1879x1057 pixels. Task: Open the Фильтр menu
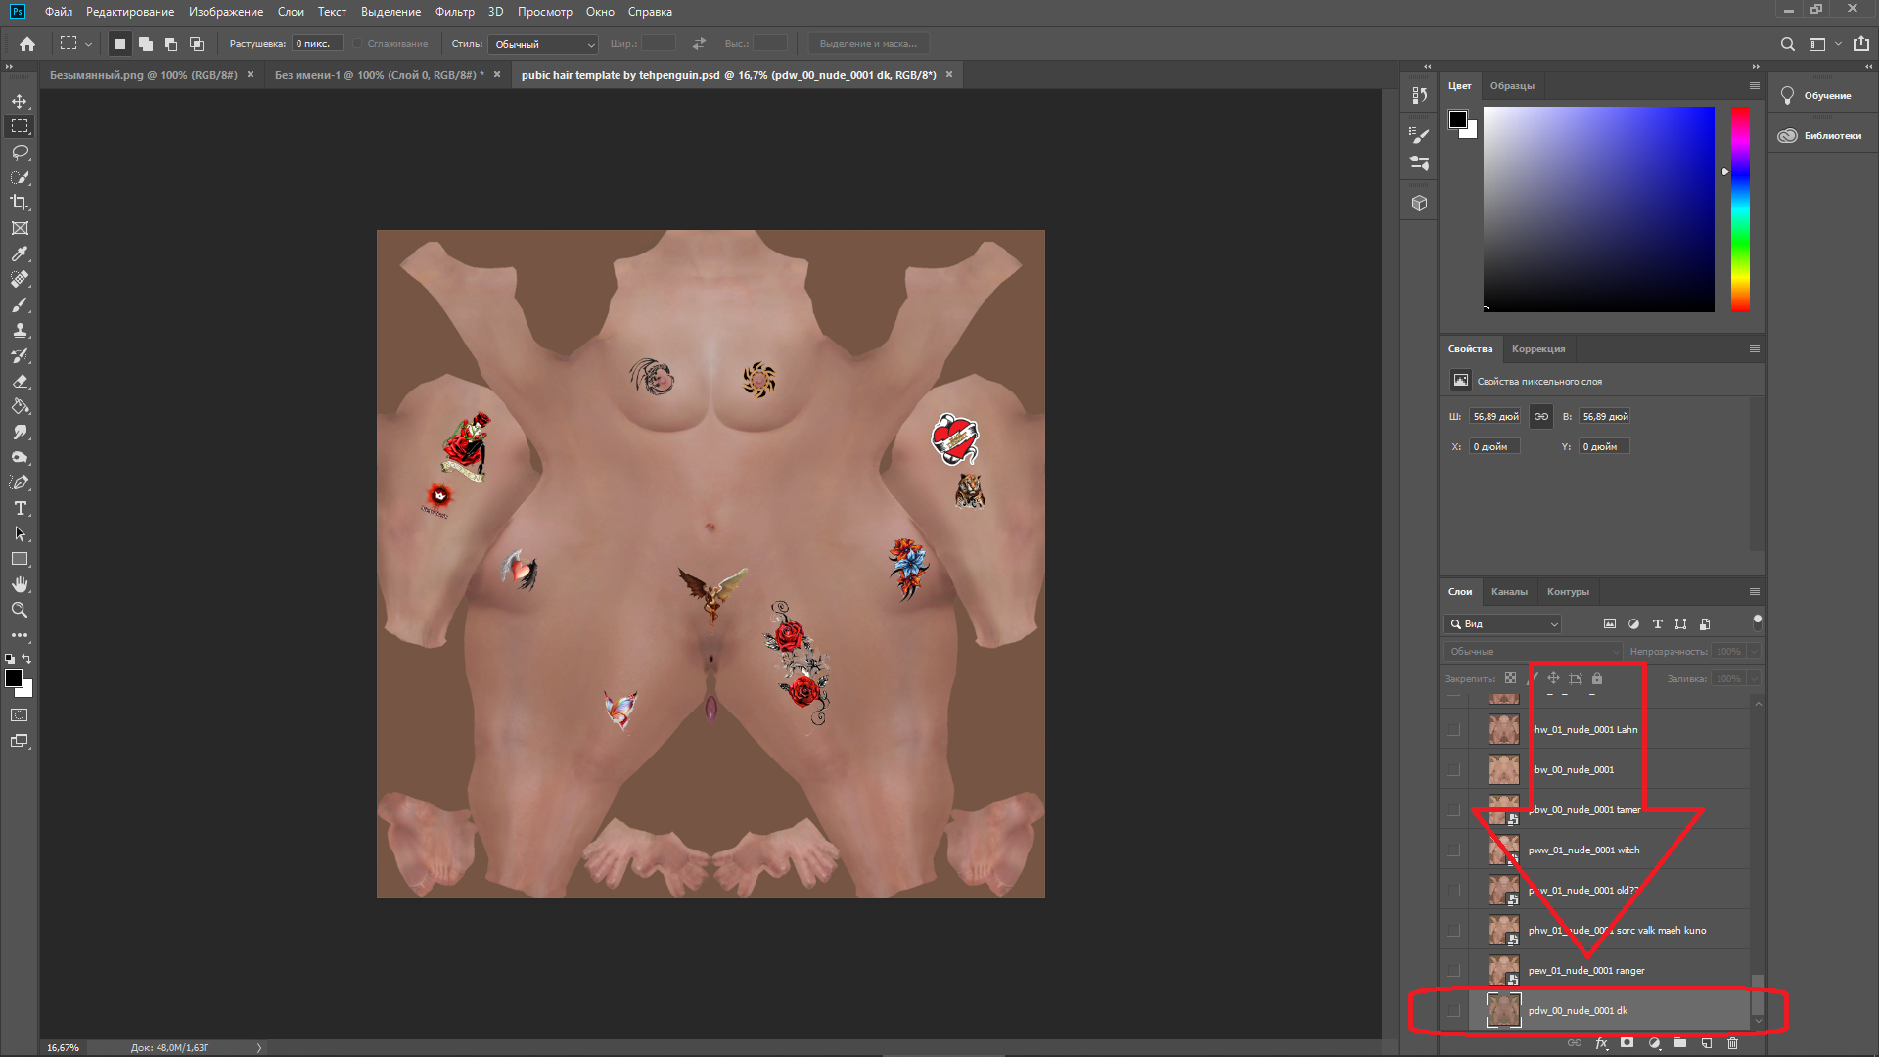tap(454, 12)
